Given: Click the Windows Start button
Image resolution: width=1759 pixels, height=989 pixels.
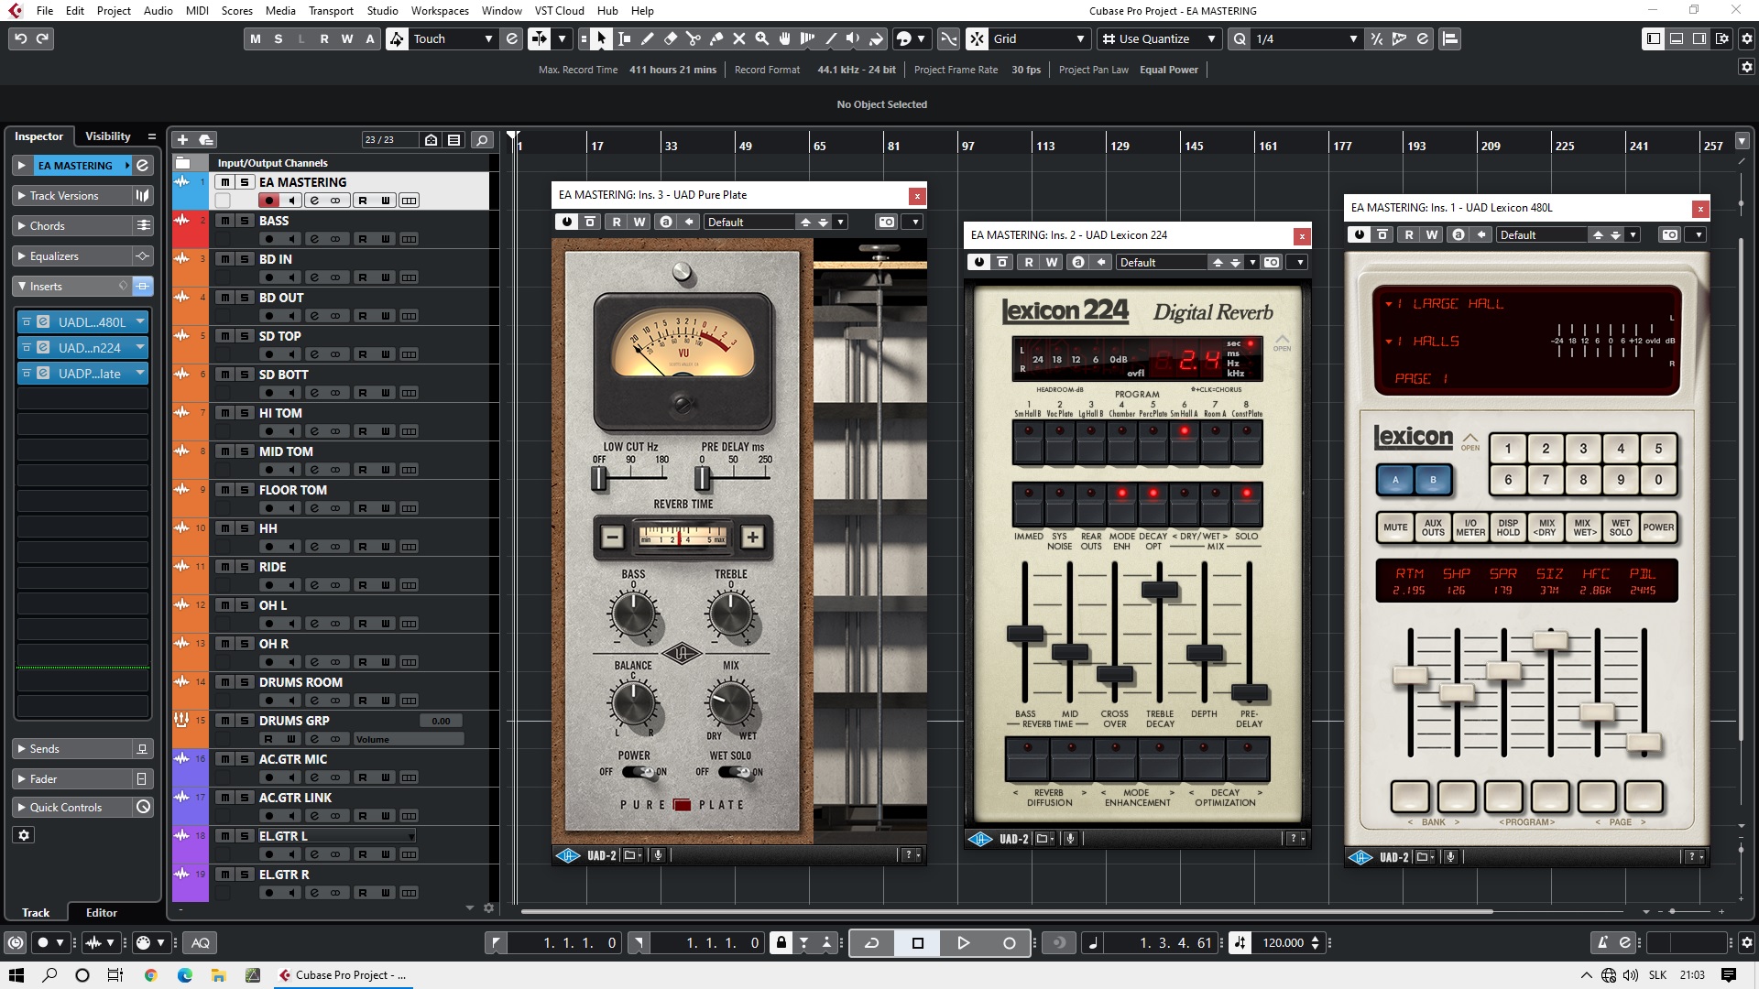Looking at the screenshot, I should click(16, 974).
